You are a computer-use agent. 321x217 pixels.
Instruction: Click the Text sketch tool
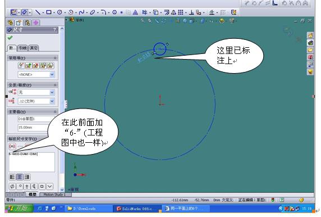click(135, 12)
